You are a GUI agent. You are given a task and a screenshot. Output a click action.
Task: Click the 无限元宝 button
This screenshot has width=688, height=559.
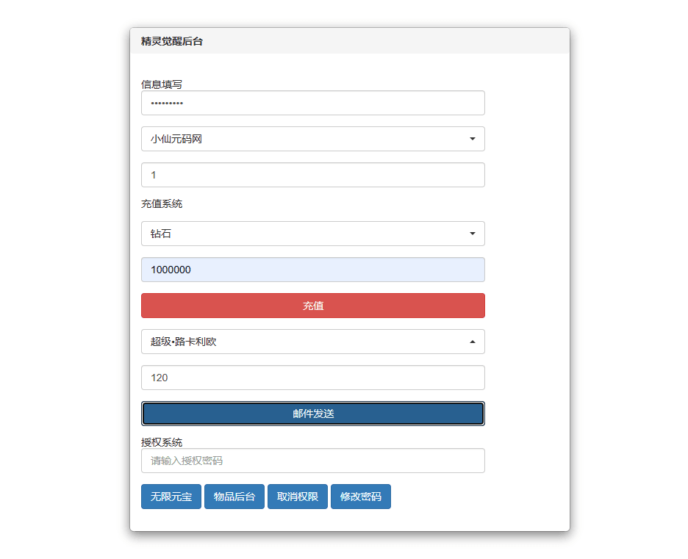coord(171,497)
